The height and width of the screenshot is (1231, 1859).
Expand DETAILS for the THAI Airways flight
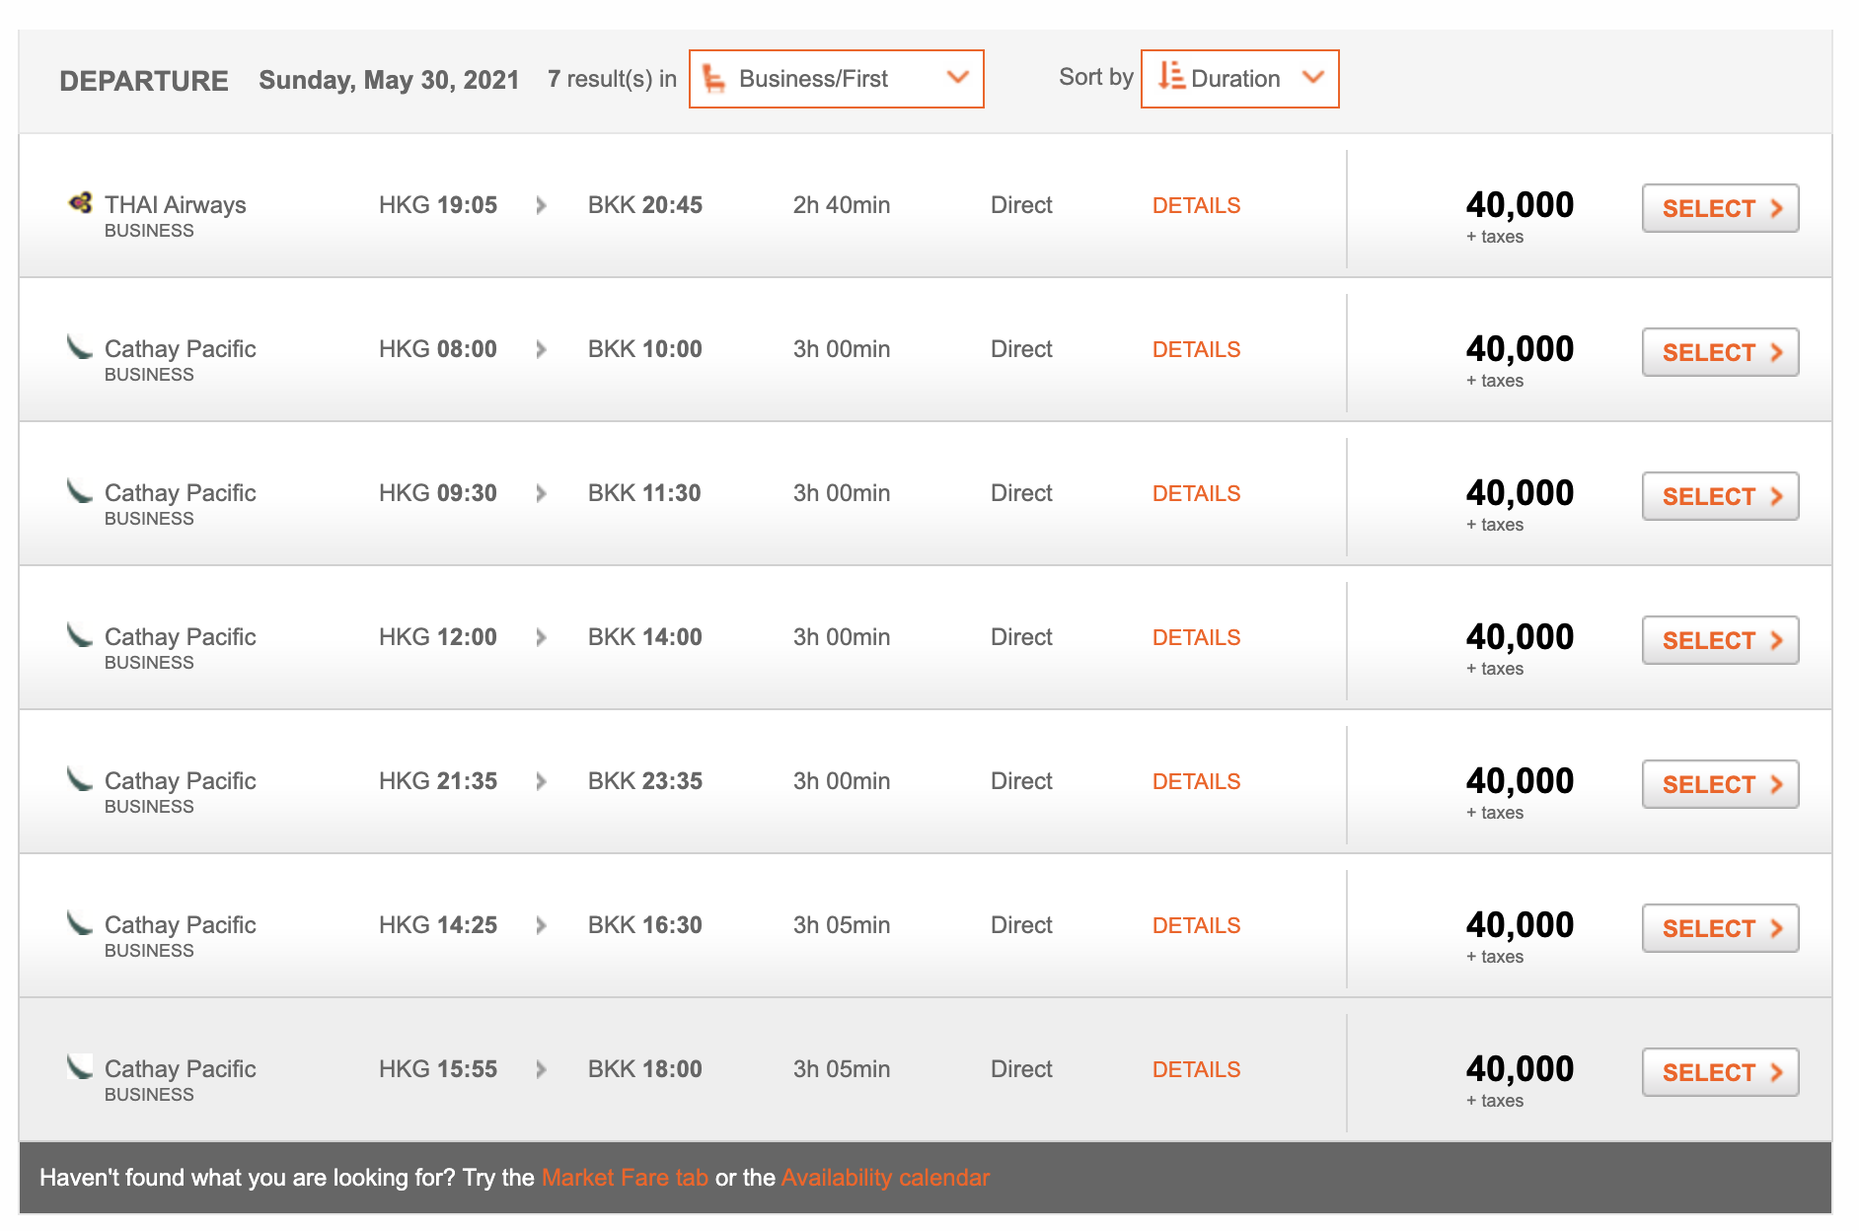1196,205
